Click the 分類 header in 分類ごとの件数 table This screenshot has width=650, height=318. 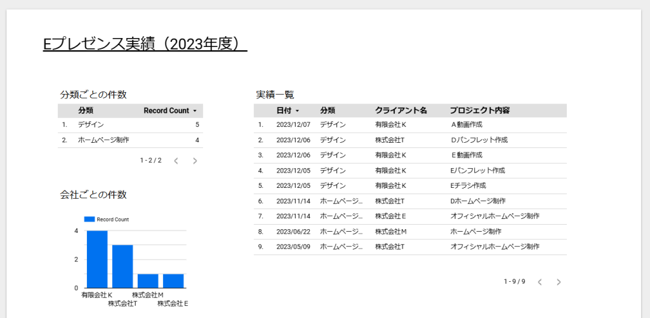(86, 110)
